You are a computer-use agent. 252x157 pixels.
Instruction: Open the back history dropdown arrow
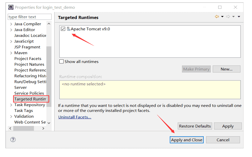point(222,17)
